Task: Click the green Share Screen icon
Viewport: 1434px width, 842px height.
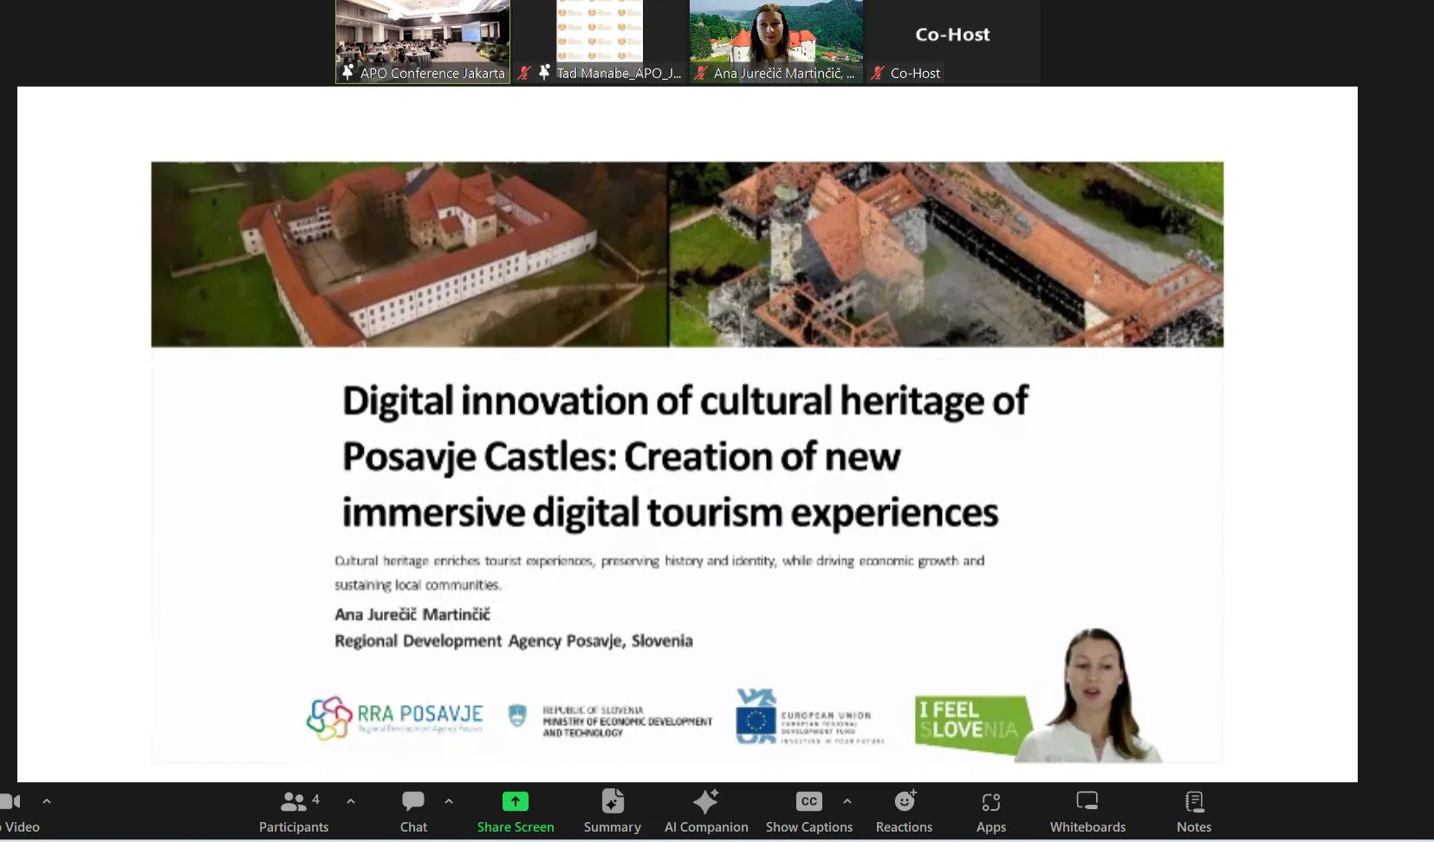Action: (515, 801)
